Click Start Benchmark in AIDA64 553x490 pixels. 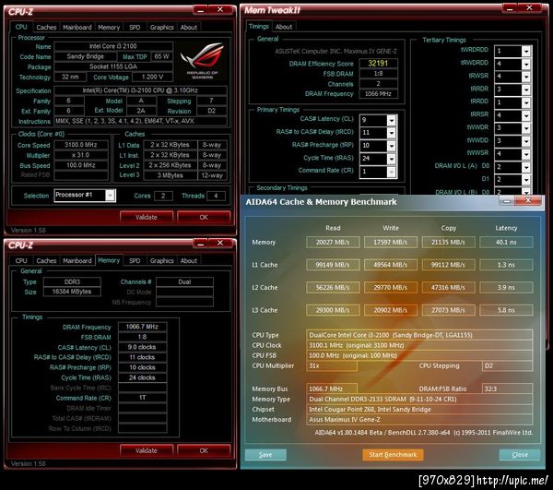tap(393, 455)
